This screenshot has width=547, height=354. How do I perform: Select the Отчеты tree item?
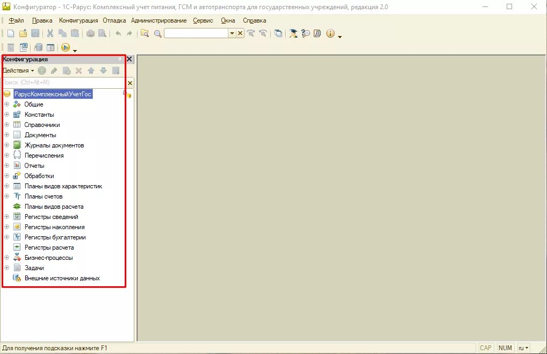(34, 166)
